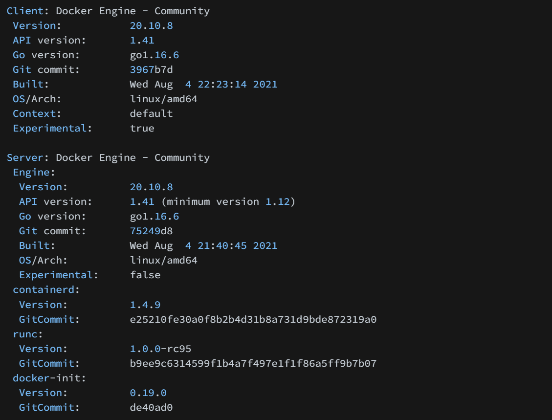Click Engine git commit value 75249d8
Image resolution: width=552 pixels, height=420 pixels.
tap(151, 231)
